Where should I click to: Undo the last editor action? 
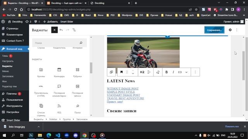pyautogui.click(x=61, y=30)
